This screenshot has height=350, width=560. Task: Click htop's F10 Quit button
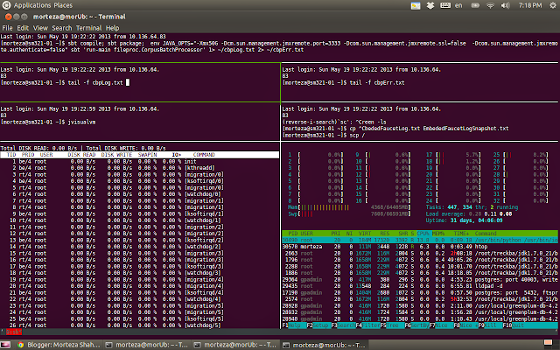(514, 325)
